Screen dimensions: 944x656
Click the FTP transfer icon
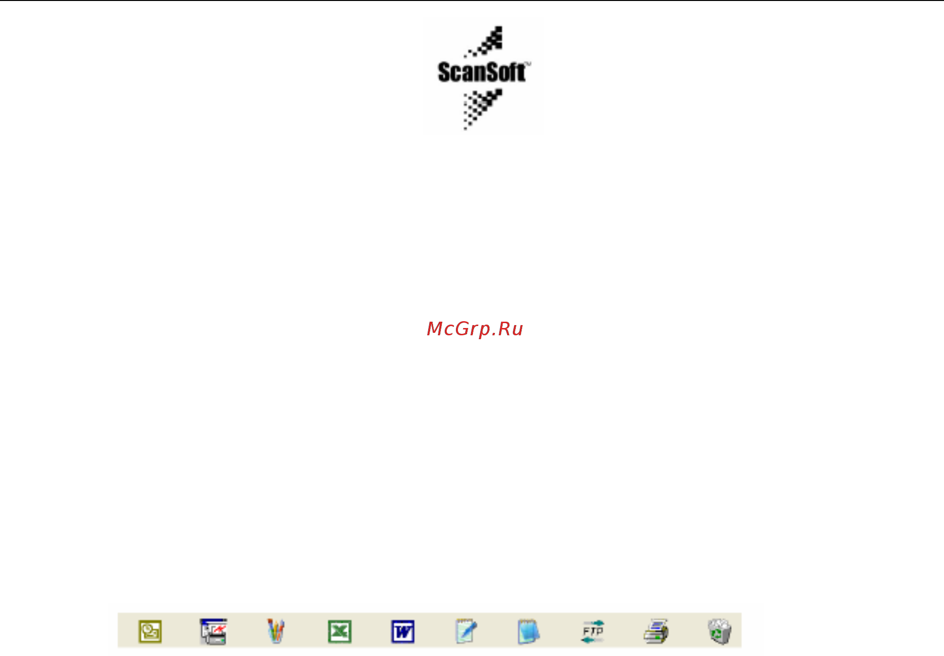pos(593,632)
